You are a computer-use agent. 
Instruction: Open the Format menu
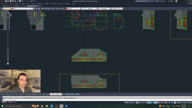coord(22,4)
